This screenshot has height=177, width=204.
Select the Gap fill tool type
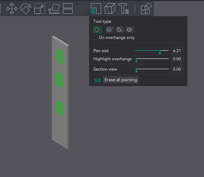point(129,30)
